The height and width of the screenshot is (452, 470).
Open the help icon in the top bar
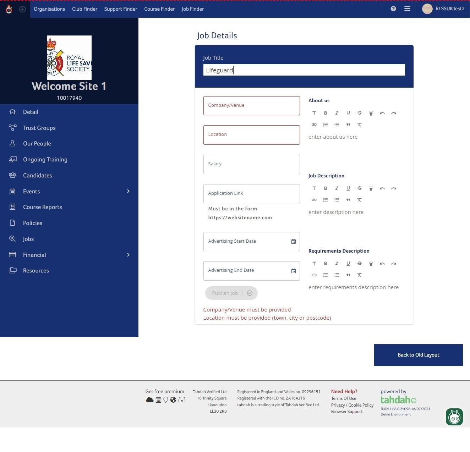393,9
